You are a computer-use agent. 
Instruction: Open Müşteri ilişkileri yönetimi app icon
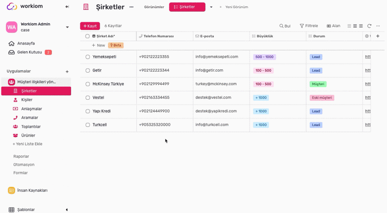11,82
